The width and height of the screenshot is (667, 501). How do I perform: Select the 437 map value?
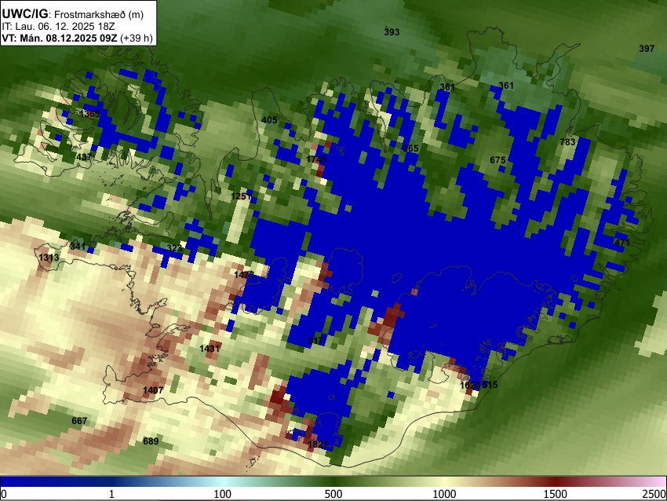point(84,157)
